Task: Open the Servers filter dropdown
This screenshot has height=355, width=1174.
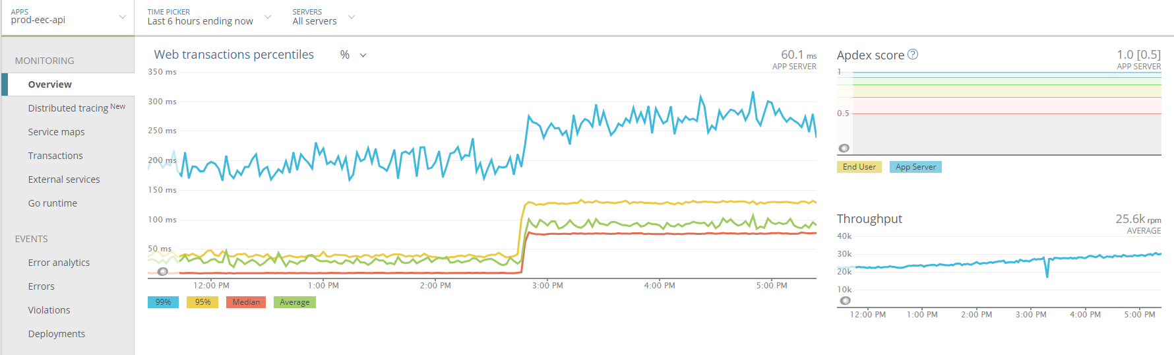Action: 323,17
